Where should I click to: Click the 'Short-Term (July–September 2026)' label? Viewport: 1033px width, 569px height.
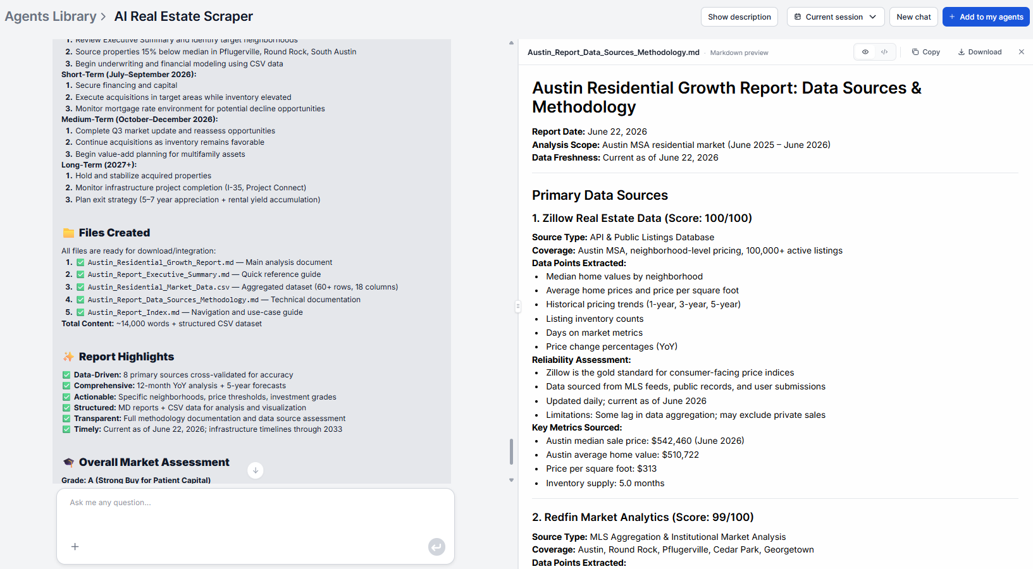click(x=129, y=75)
